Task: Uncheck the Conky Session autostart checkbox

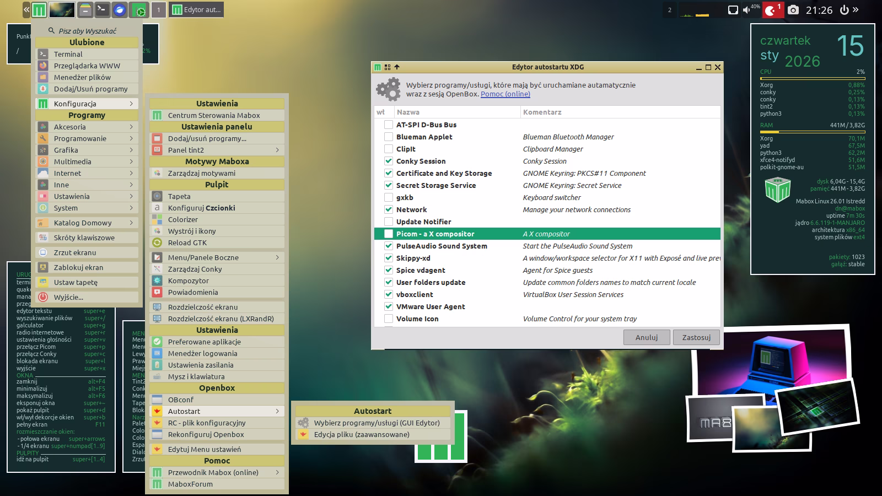Action: coord(389,161)
